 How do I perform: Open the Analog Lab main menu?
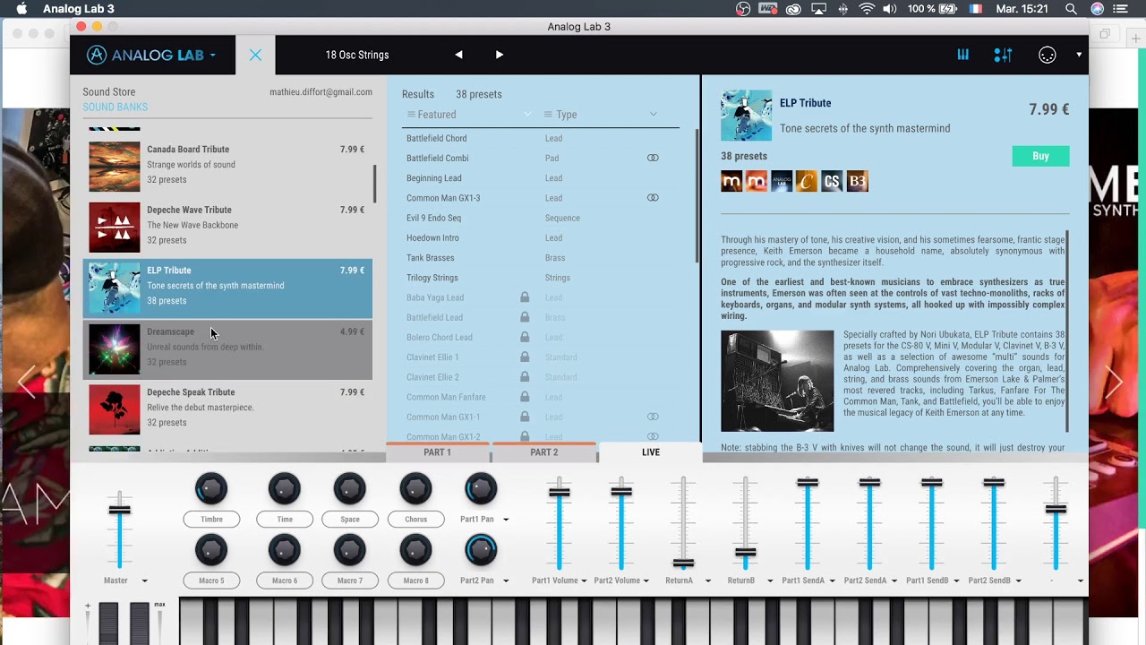click(150, 55)
